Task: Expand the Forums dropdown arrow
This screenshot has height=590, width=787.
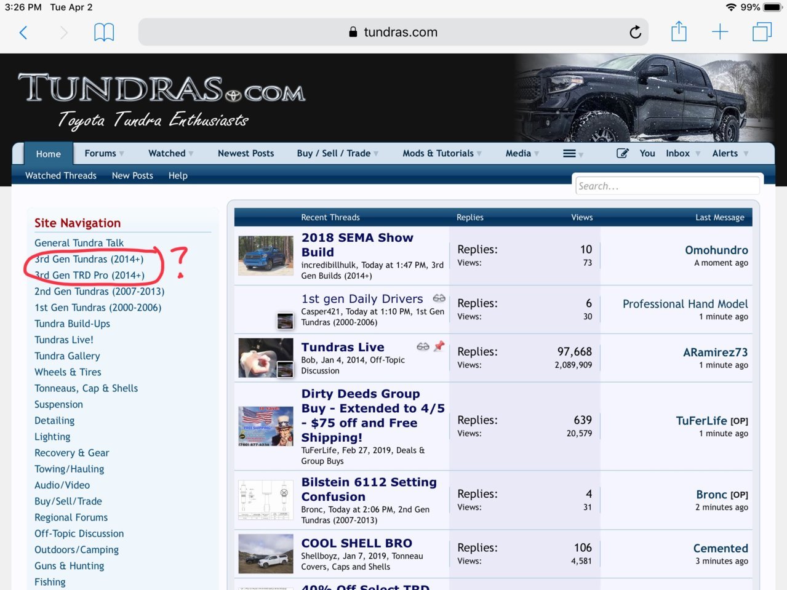Action: 122,154
